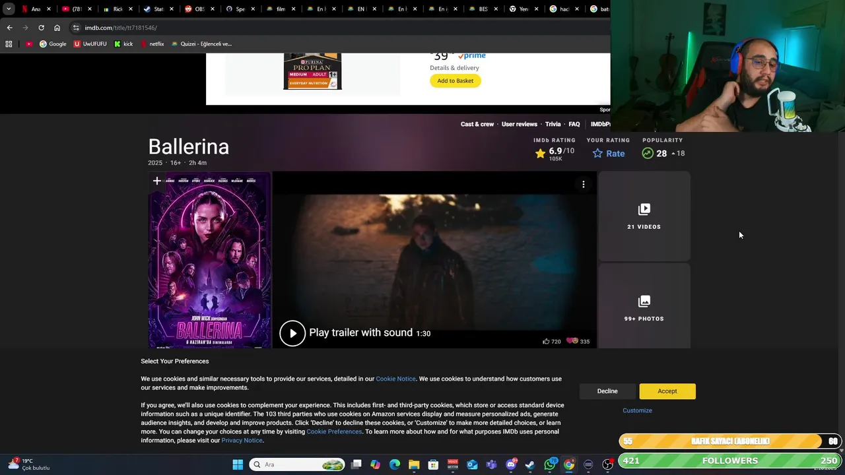Open the Privacy Notice link
The image size is (845, 475).
click(x=242, y=440)
